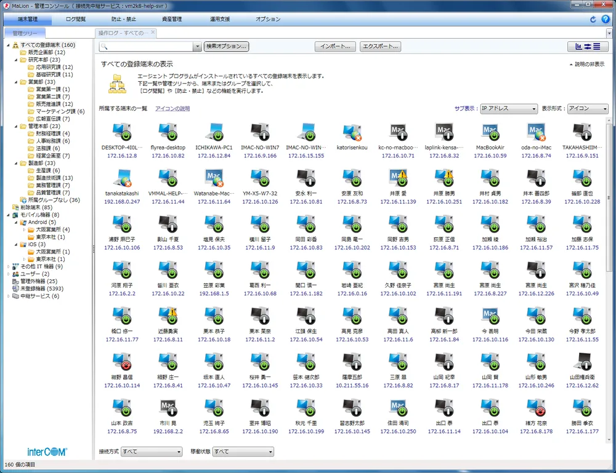Screen dimensions: 616x473
Task: Click 説明の非表示 to hide description
Action: pos(587,64)
